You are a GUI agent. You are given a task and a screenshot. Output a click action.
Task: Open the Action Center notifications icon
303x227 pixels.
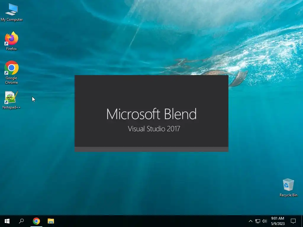coord(293,221)
